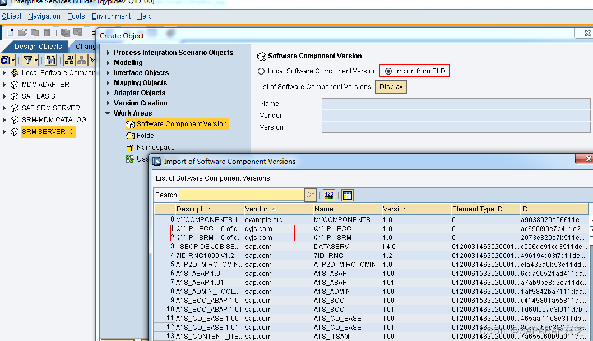
Task: Collapse the Work Areas section
Action: coord(108,113)
